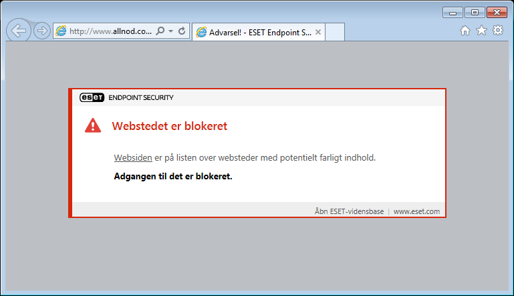Click 'Adgangen til det er blokeret.' text
The image size is (514, 296).
(x=173, y=176)
